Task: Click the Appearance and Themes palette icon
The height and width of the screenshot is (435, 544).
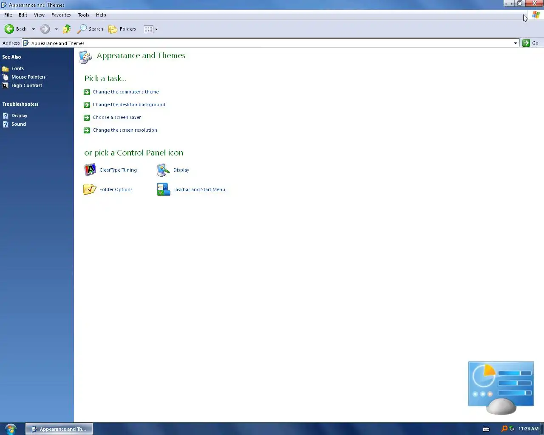Action: pos(85,57)
